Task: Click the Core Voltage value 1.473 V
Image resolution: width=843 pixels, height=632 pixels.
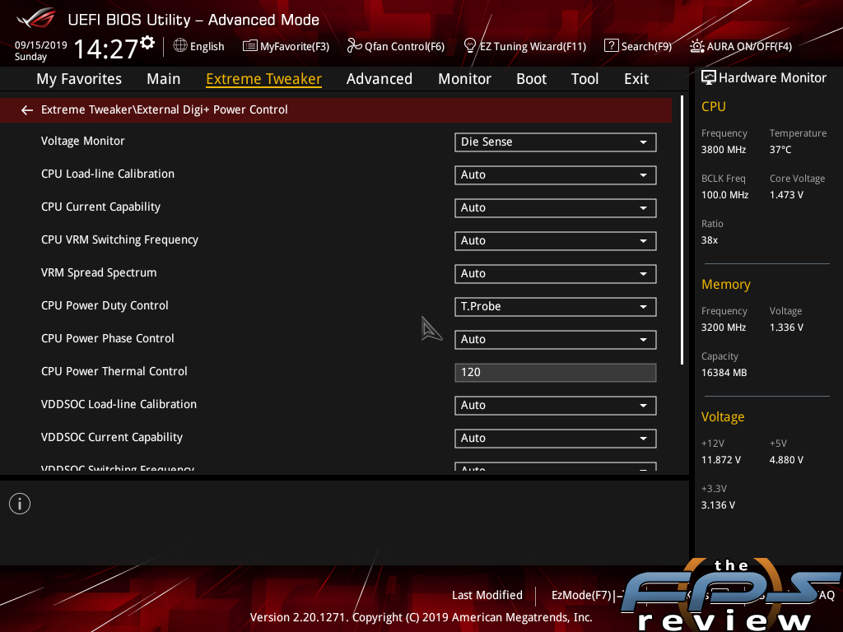Action: (x=786, y=194)
